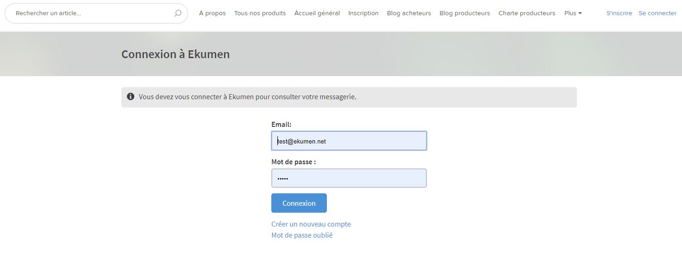The width and height of the screenshot is (682, 257).
Task: Click the info icon in the notice banner
Action: [131, 97]
